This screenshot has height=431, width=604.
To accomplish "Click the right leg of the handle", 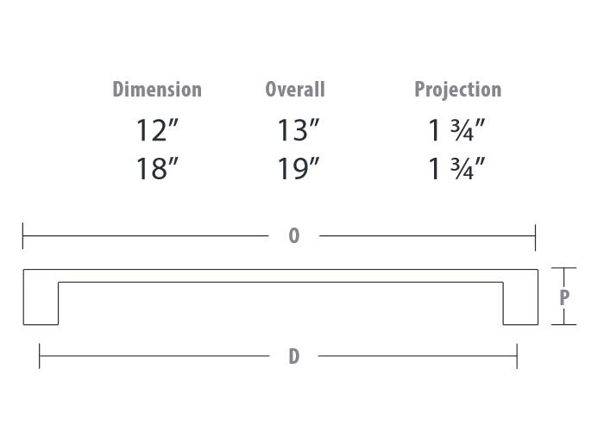I will [520, 303].
